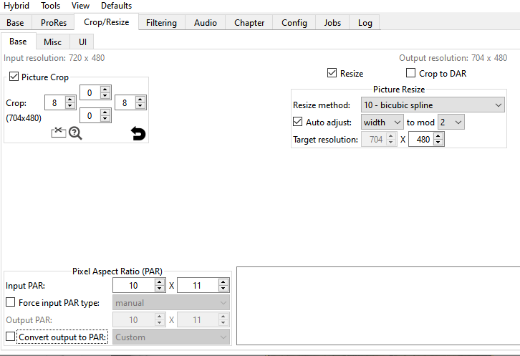Image resolution: width=520 pixels, height=356 pixels.
Task: Enable Force input PAR type
Action: click(11, 302)
